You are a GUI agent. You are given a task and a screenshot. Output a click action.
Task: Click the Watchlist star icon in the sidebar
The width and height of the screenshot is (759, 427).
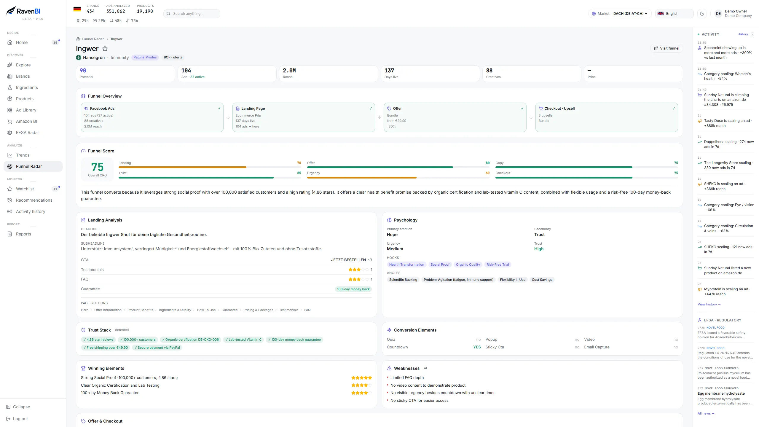tap(10, 189)
